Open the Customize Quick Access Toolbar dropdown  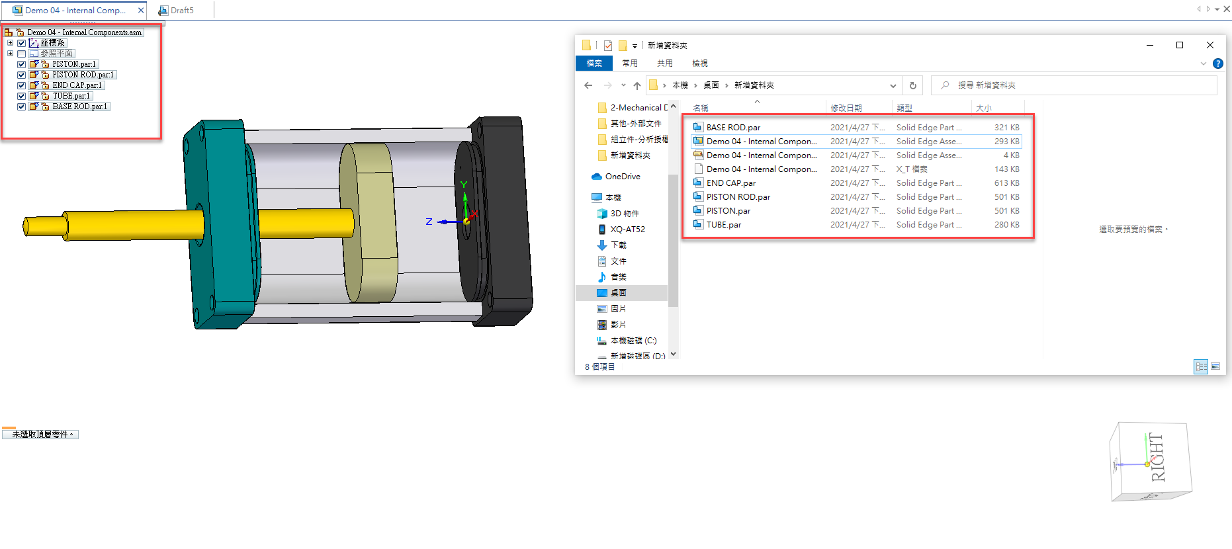[x=635, y=46]
